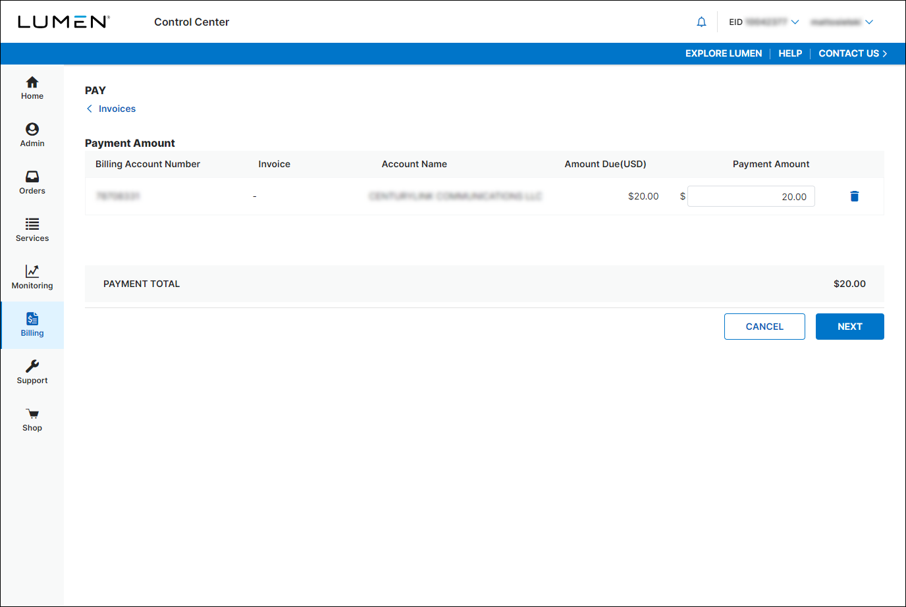The width and height of the screenshot is (906, 607).
Task: Click the PAY page heading
Action: tap(95, 90)
